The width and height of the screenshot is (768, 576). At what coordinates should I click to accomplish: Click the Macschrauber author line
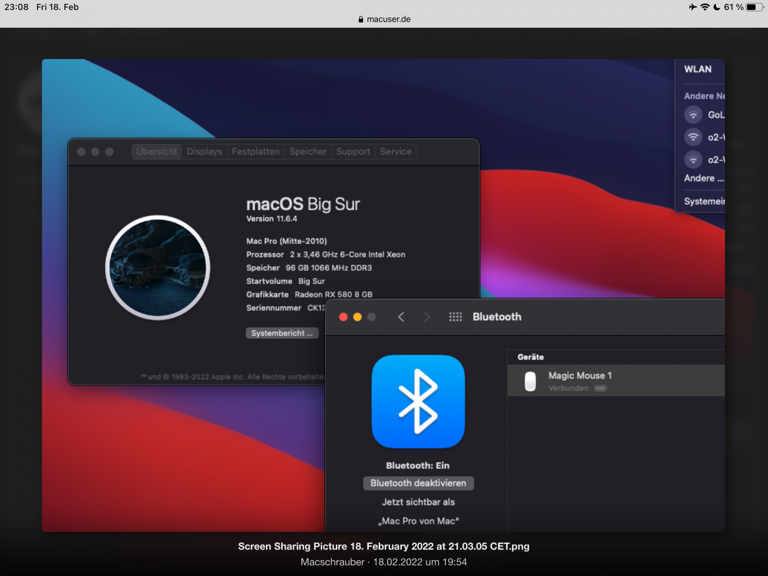pos(384,562)
